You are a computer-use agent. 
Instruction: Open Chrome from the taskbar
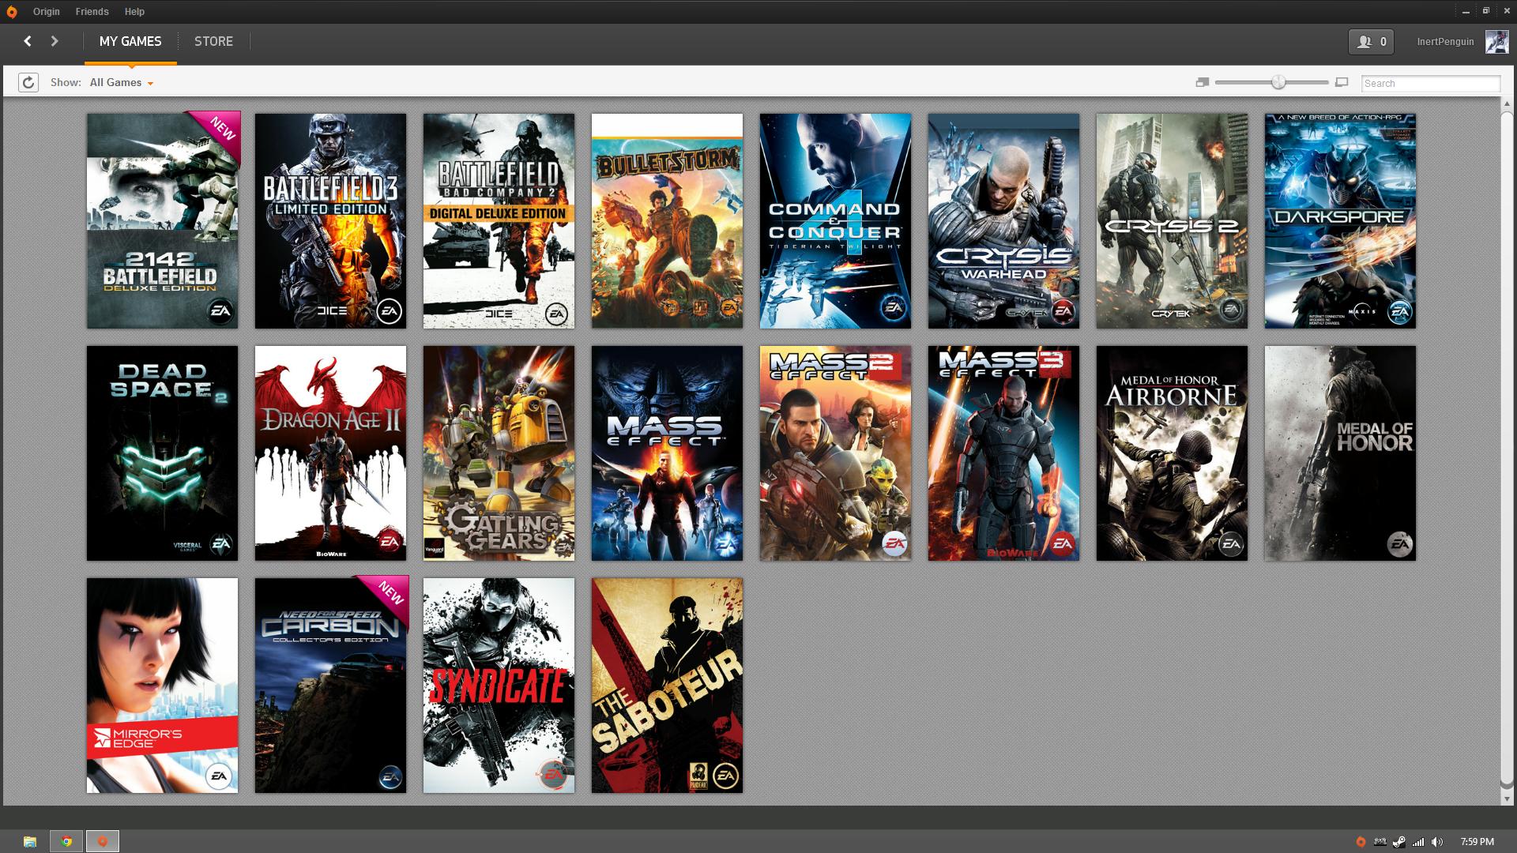pos(66,841)
